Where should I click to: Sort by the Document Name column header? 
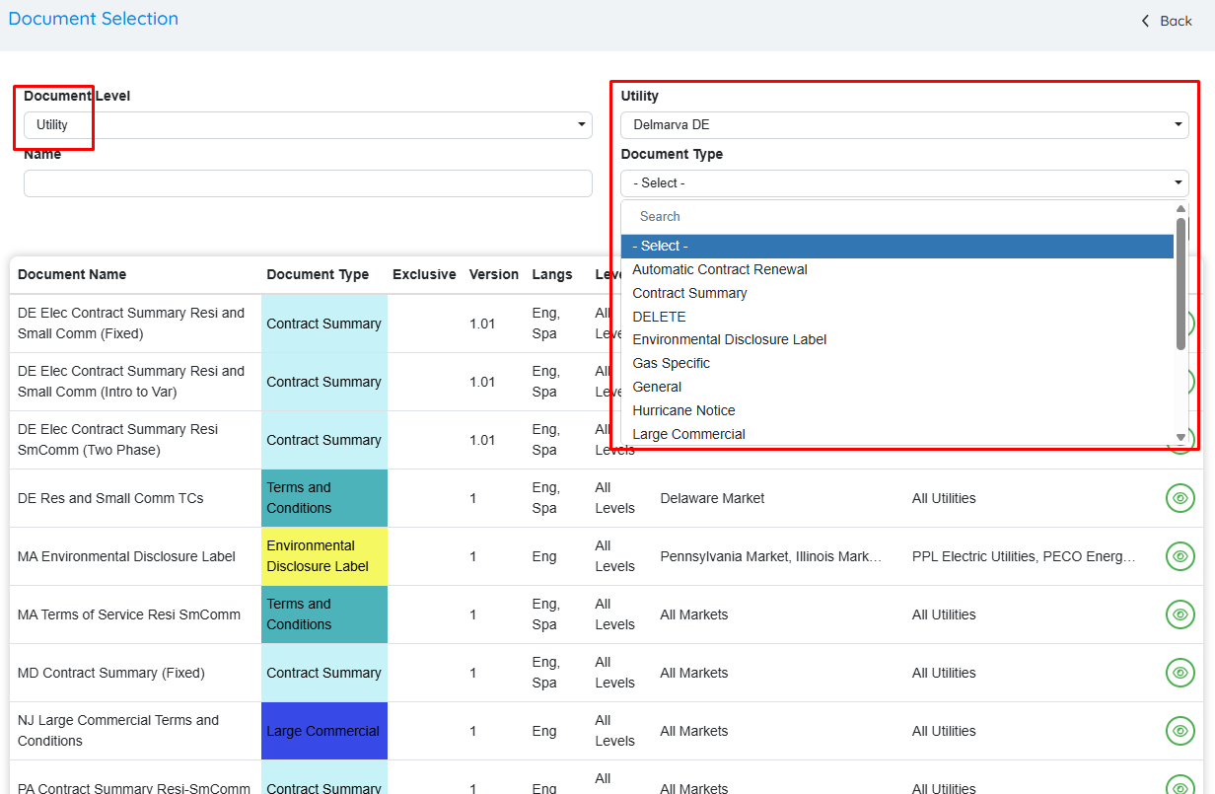72,274
